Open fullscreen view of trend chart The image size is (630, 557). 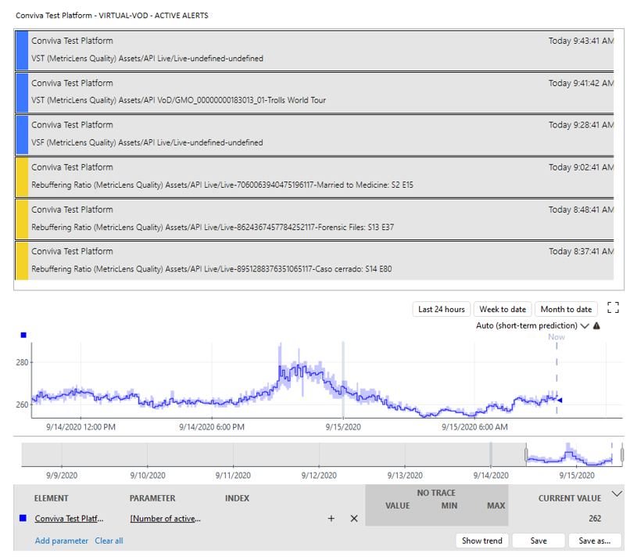point(613,307)
